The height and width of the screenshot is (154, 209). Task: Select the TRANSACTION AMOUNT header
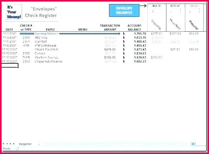[110, 27]
